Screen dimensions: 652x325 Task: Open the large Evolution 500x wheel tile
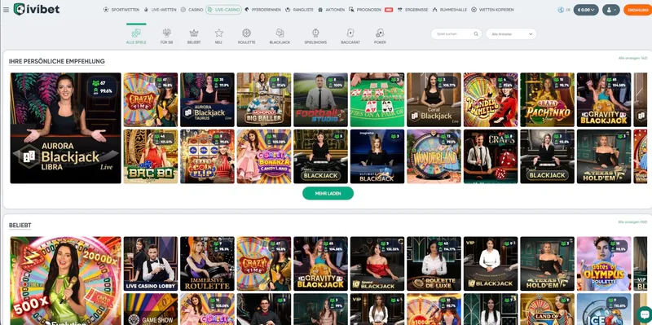[66, 281]
